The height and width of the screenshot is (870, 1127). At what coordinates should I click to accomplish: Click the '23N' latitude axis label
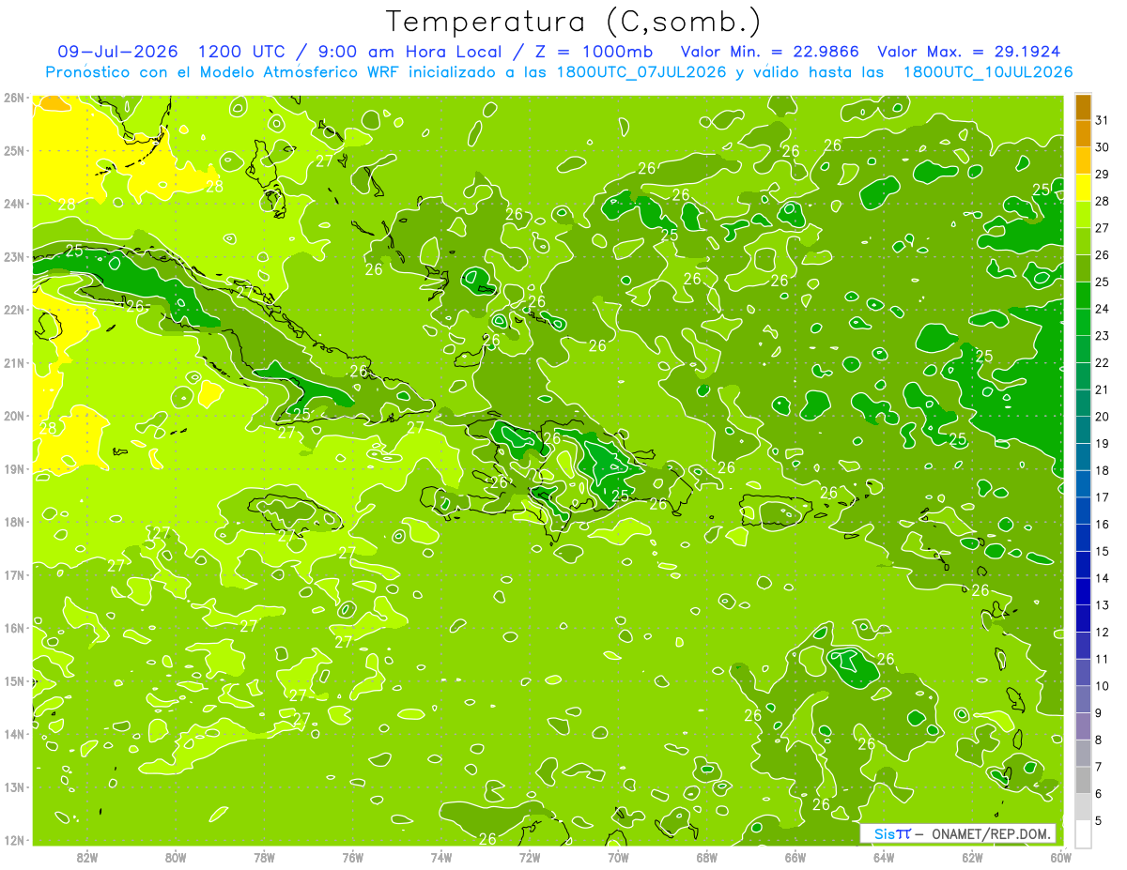click(x=13, y=256)
